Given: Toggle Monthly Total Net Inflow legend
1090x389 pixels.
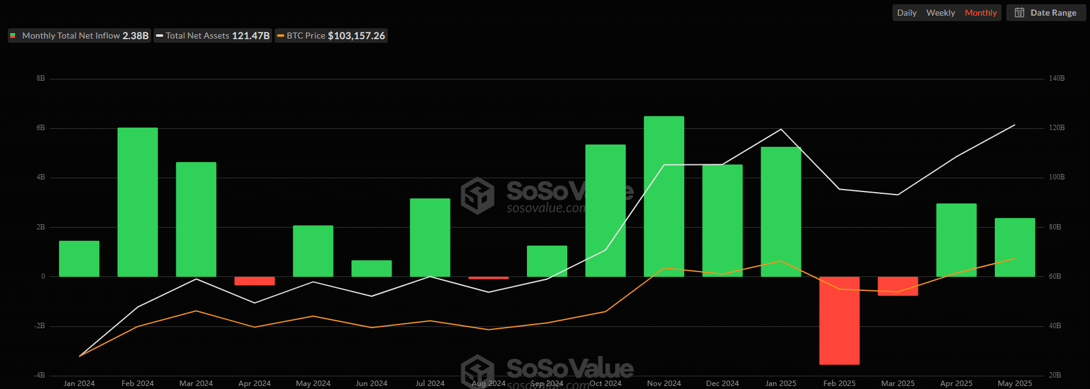Looking at the screenshot, I should point(79,36).
